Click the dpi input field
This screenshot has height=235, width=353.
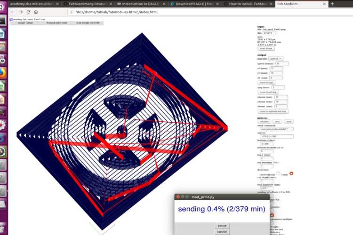(270, 33)
